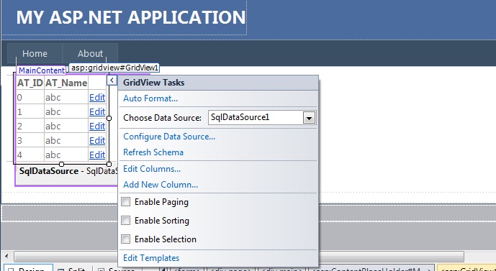Click the asp:gridview#GridView1 tag label

point(114,68)
